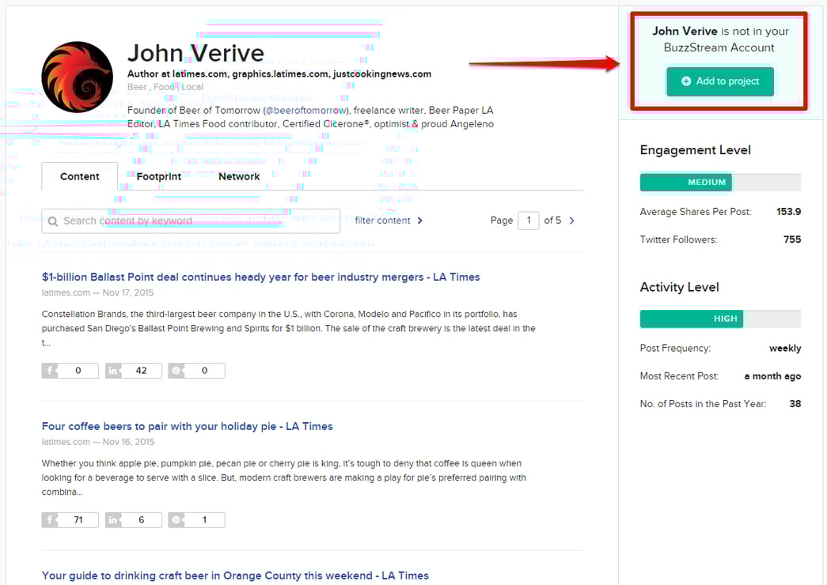Click the plus icon in Add to project
The height and width of the screenshot is (585, 827).
pyautogui.click(x=685, y=81)
